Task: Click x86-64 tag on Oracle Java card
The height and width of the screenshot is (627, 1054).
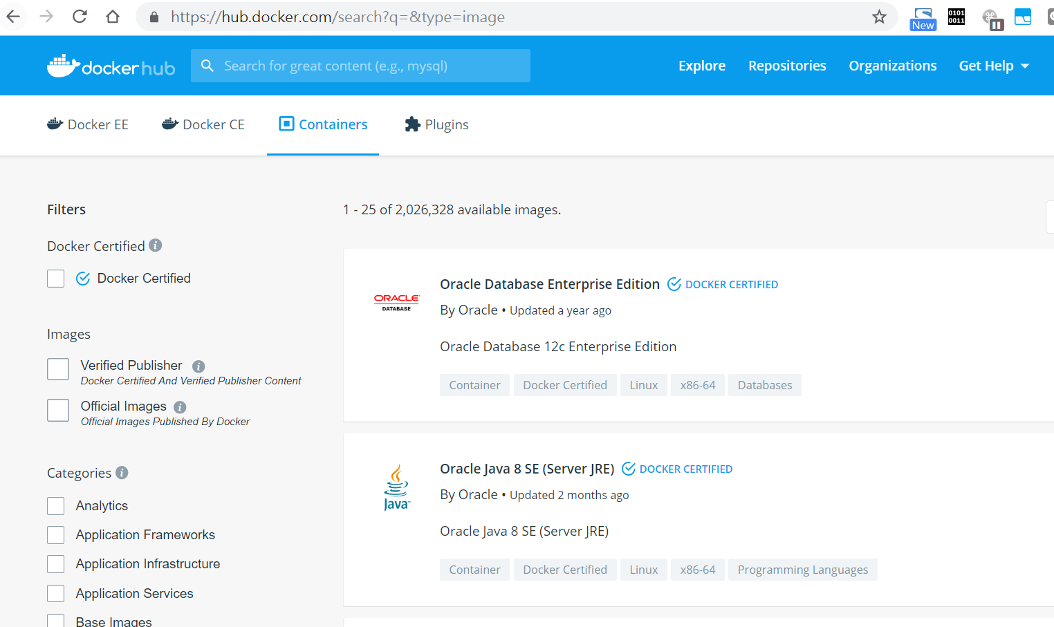Action: (698, 570)
